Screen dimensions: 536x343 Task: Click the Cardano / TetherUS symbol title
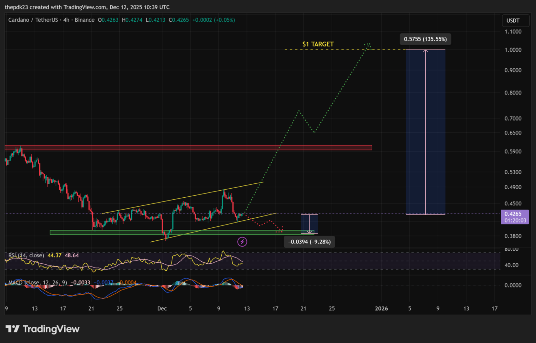coord(33,20)
